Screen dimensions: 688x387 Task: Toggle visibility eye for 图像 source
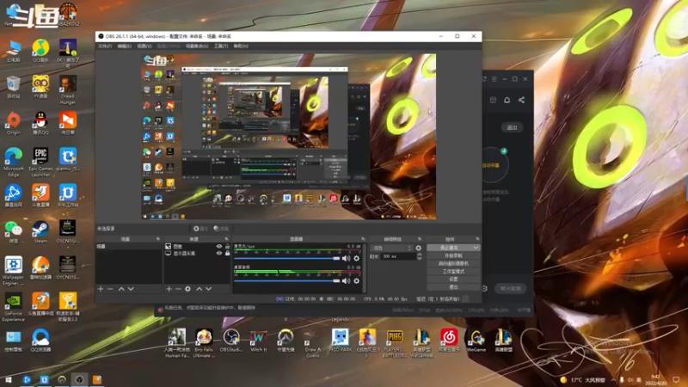(x=219, y=247)
